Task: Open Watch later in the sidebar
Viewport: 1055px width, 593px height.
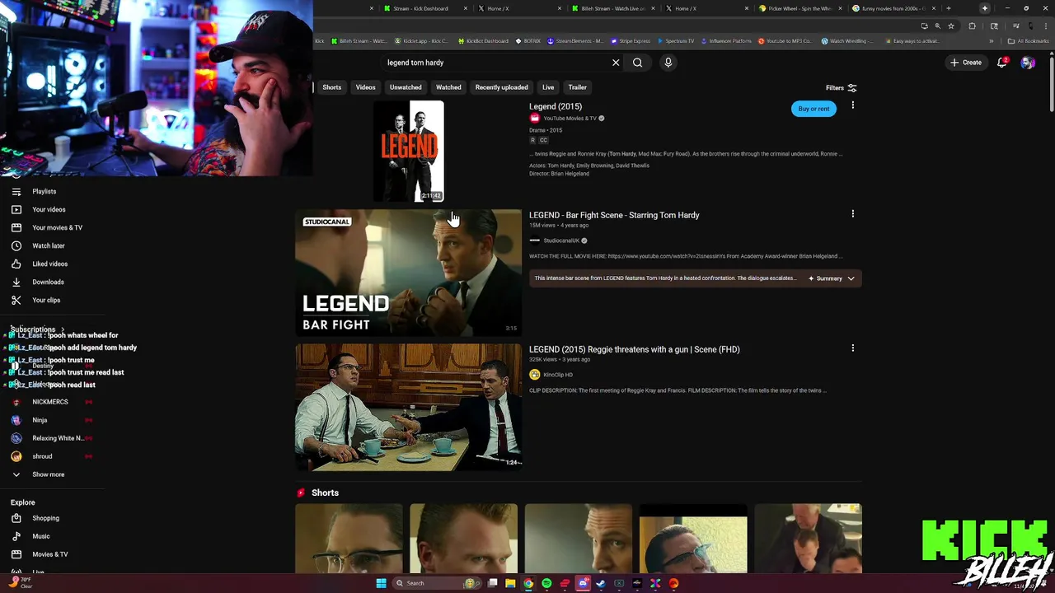Action: tap(48, 245)
